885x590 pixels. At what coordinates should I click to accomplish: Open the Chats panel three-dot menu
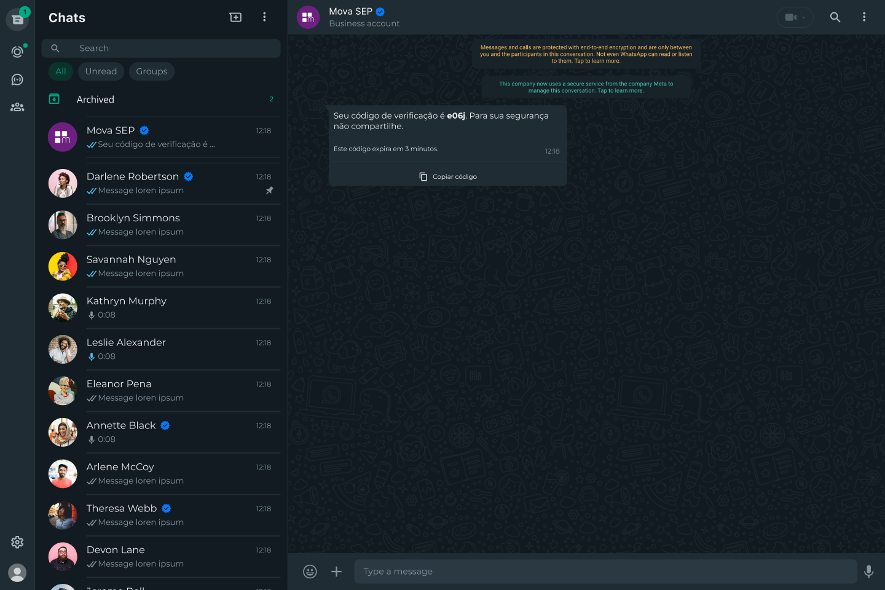click(264, 17)
